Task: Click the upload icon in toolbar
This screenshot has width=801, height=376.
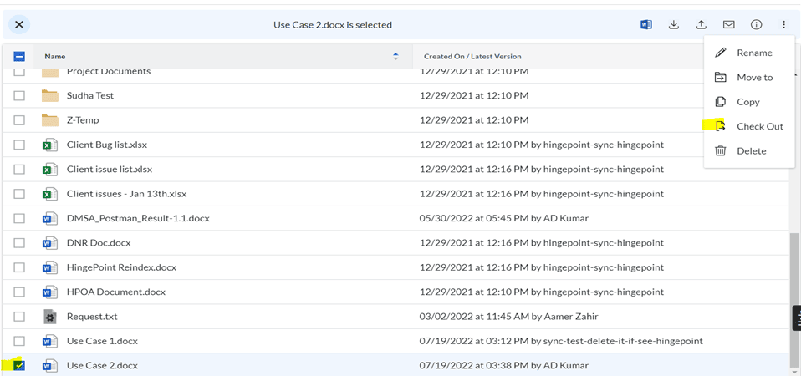Action: point(702,24)
